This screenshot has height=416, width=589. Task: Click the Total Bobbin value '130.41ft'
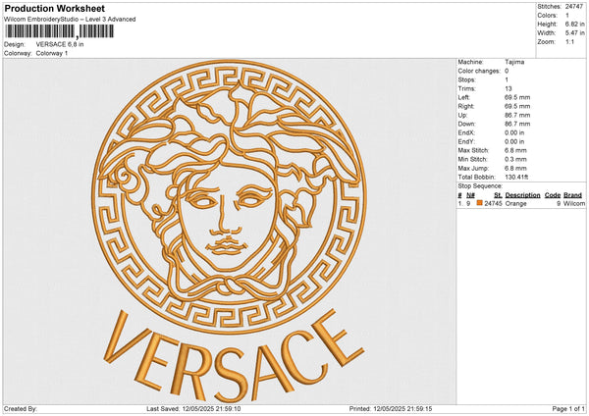point(516,177)
